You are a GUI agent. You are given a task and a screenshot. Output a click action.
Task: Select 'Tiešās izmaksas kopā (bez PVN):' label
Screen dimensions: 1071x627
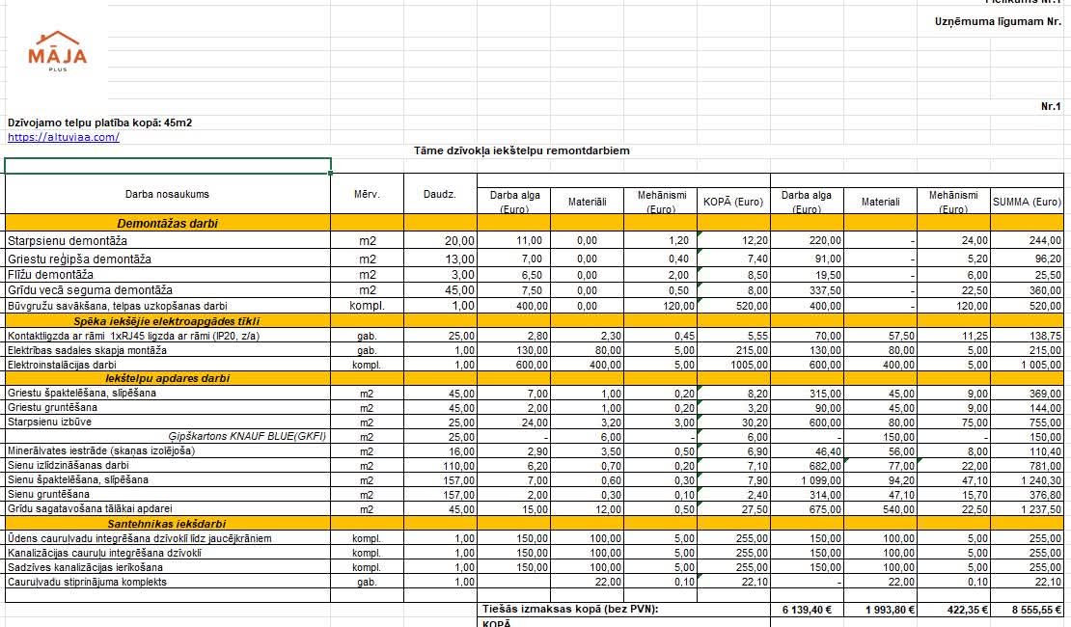pyautogui.click(x=569, y=610)
